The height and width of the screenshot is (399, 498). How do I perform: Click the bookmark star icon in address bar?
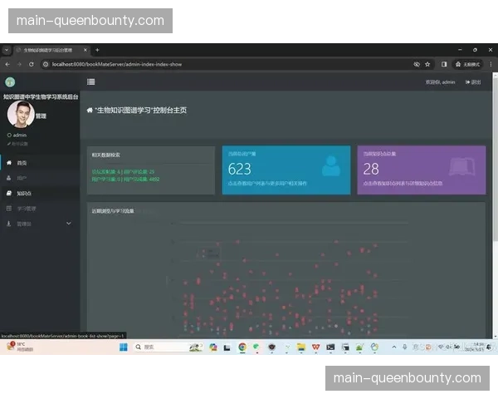click(428, 64)
